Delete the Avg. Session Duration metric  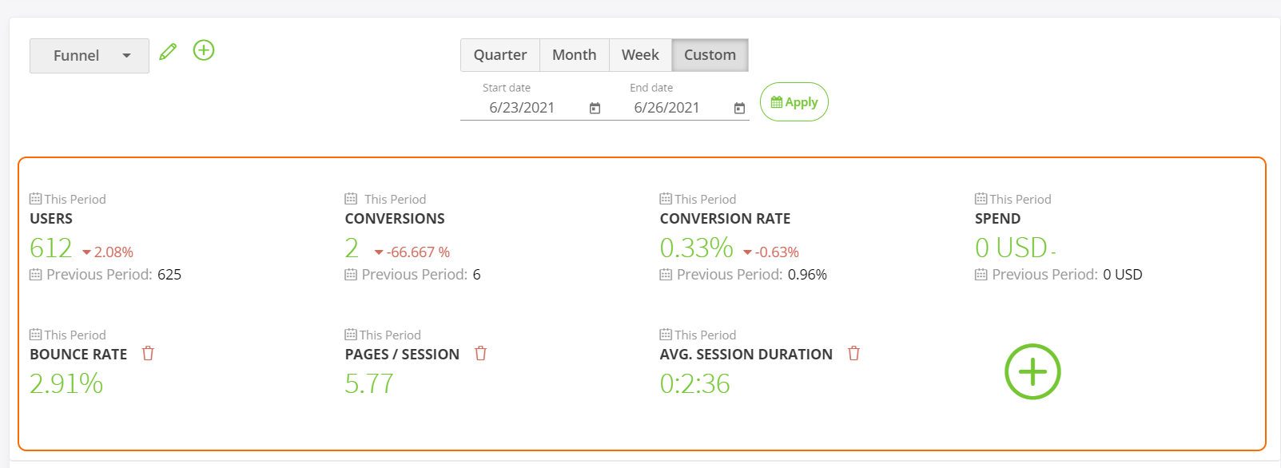pyautogui.click(x=853, y=353)
